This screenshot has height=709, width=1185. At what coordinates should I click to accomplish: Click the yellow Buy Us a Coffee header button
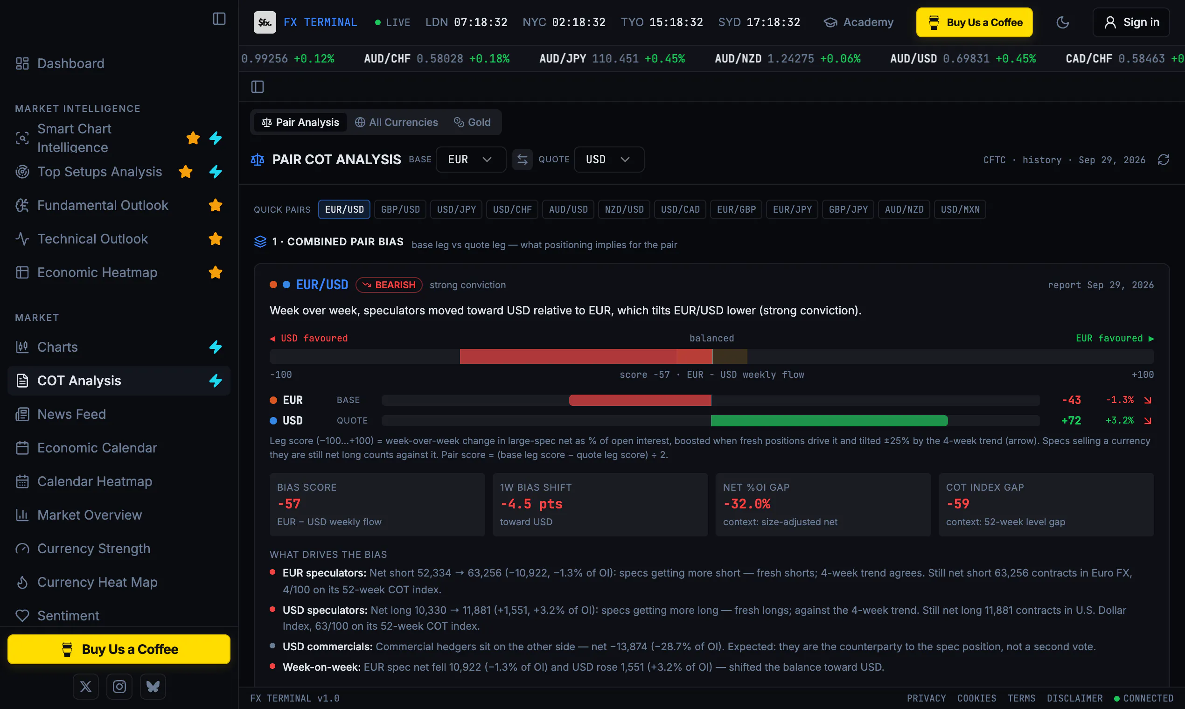974,22
